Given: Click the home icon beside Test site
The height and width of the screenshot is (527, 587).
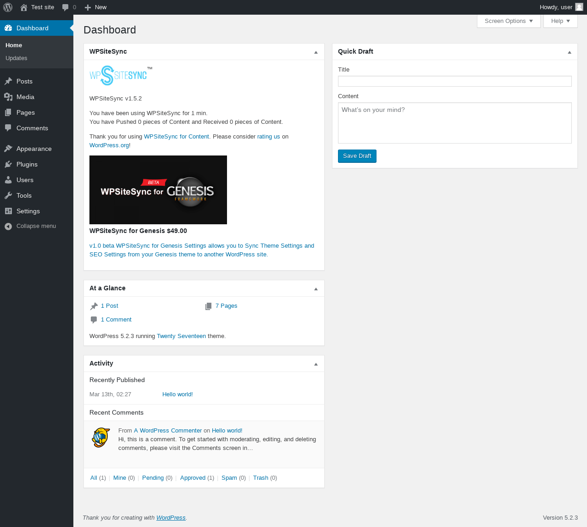Looking at the screenshot, I should (24, 7).
